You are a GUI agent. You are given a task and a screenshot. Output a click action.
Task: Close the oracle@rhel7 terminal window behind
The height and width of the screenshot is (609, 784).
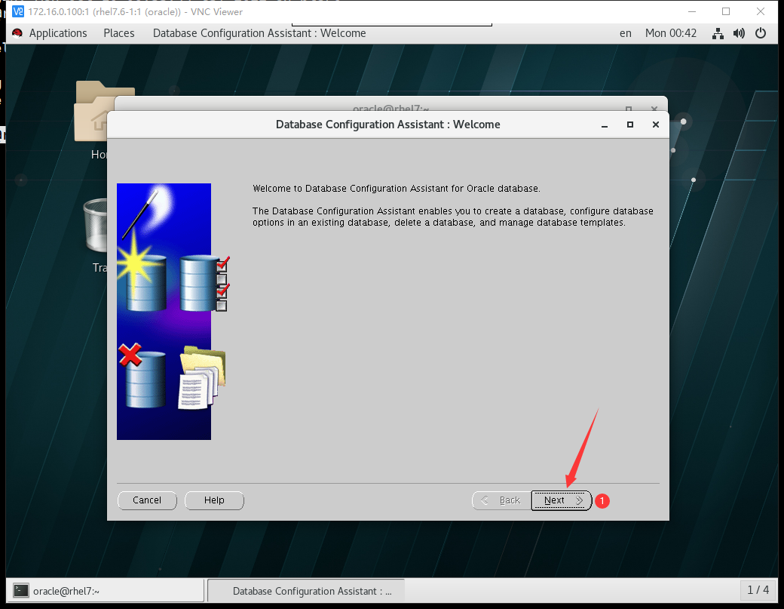click(x=654, y=108)
